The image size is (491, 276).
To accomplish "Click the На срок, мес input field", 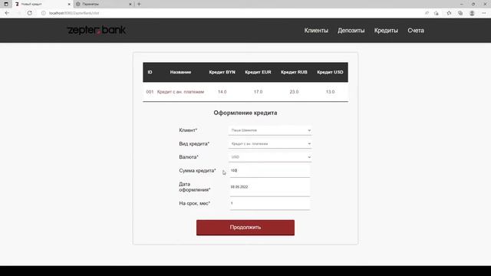I will [x=270, y=203].
